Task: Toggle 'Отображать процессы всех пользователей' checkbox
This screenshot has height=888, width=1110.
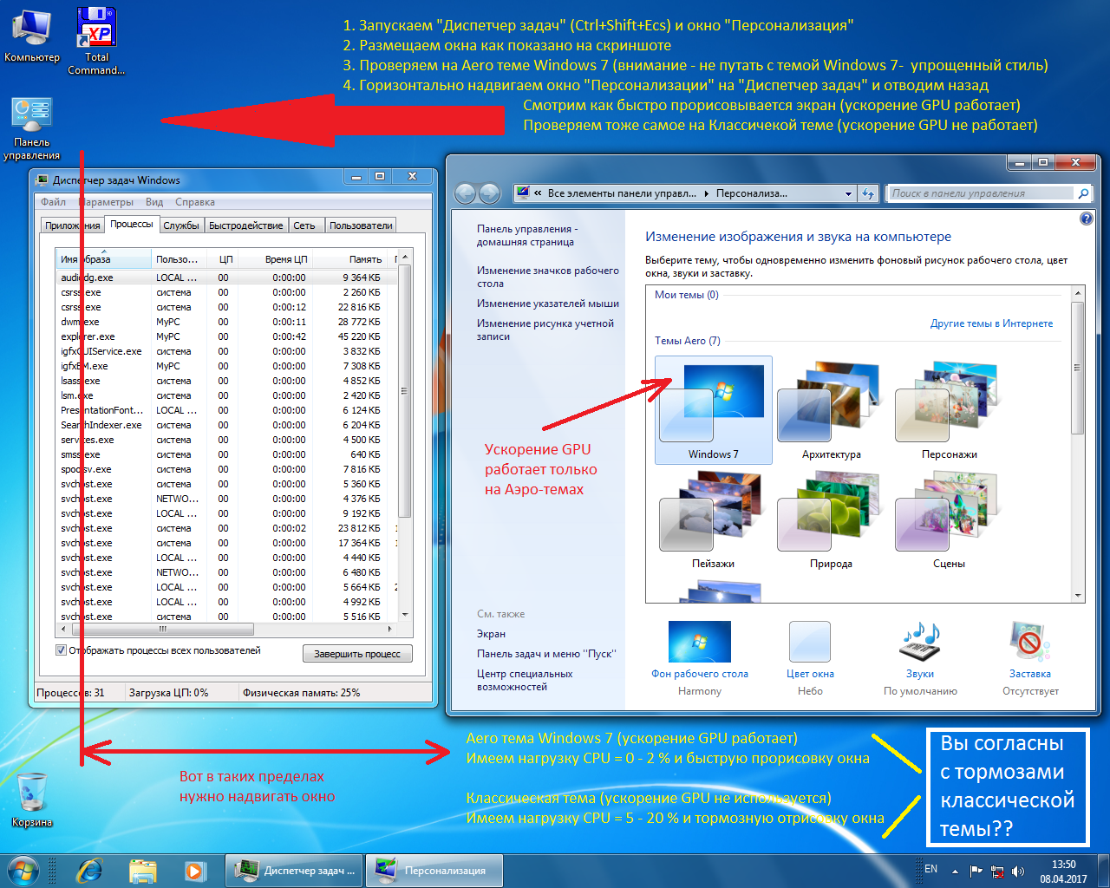Action: [x=62, y=650]
